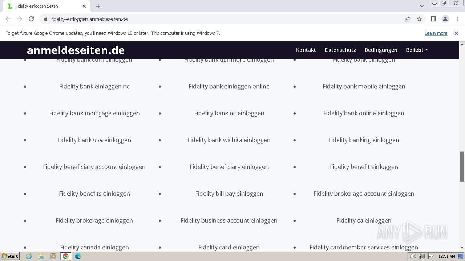Open Fidelity card einloggen link
The image size is (465, 261).
[229, 247]
